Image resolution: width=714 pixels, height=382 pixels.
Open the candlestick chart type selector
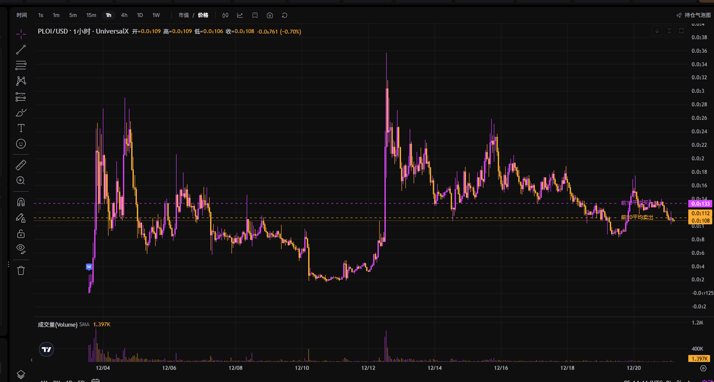point(225,15)
